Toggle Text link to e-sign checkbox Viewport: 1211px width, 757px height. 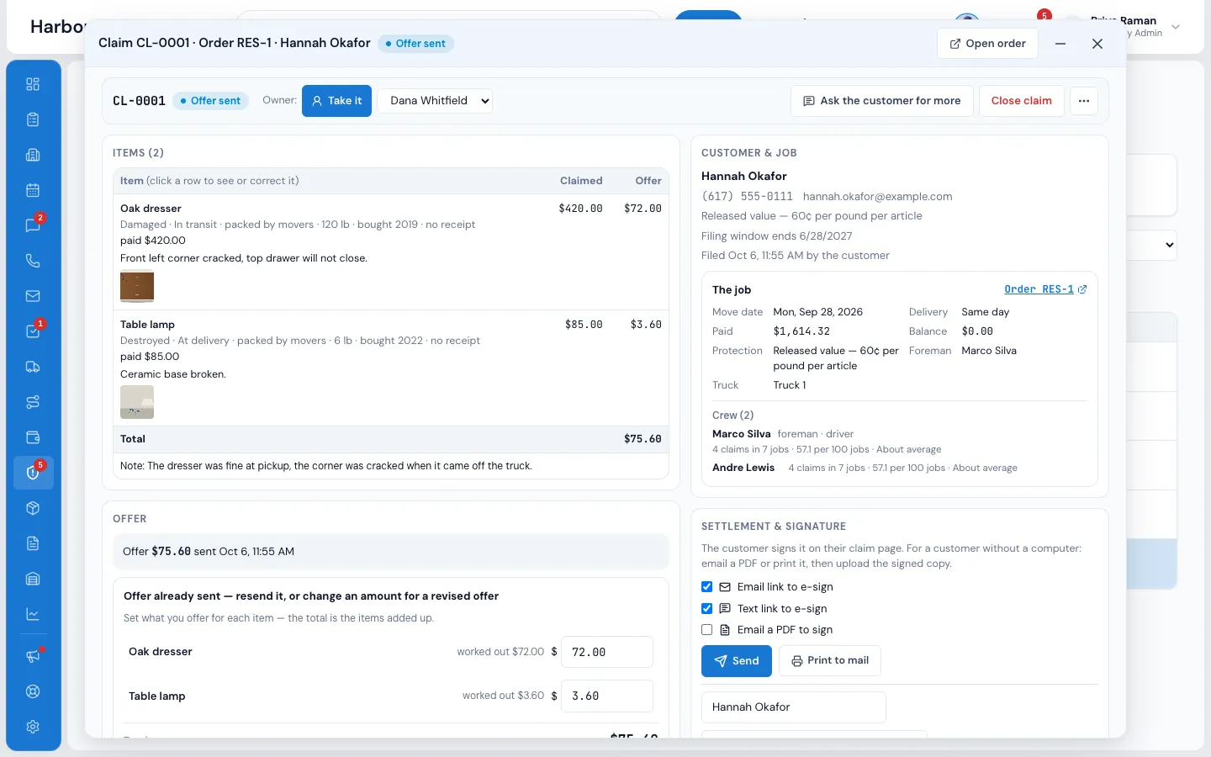tap(706, 609)
